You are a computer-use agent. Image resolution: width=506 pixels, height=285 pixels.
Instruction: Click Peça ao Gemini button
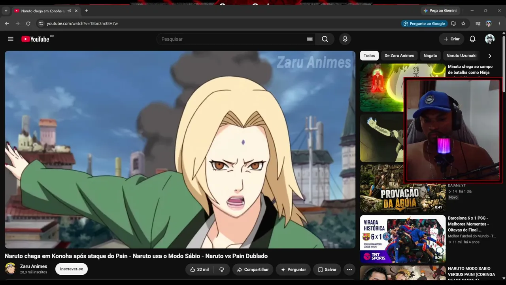440,11
